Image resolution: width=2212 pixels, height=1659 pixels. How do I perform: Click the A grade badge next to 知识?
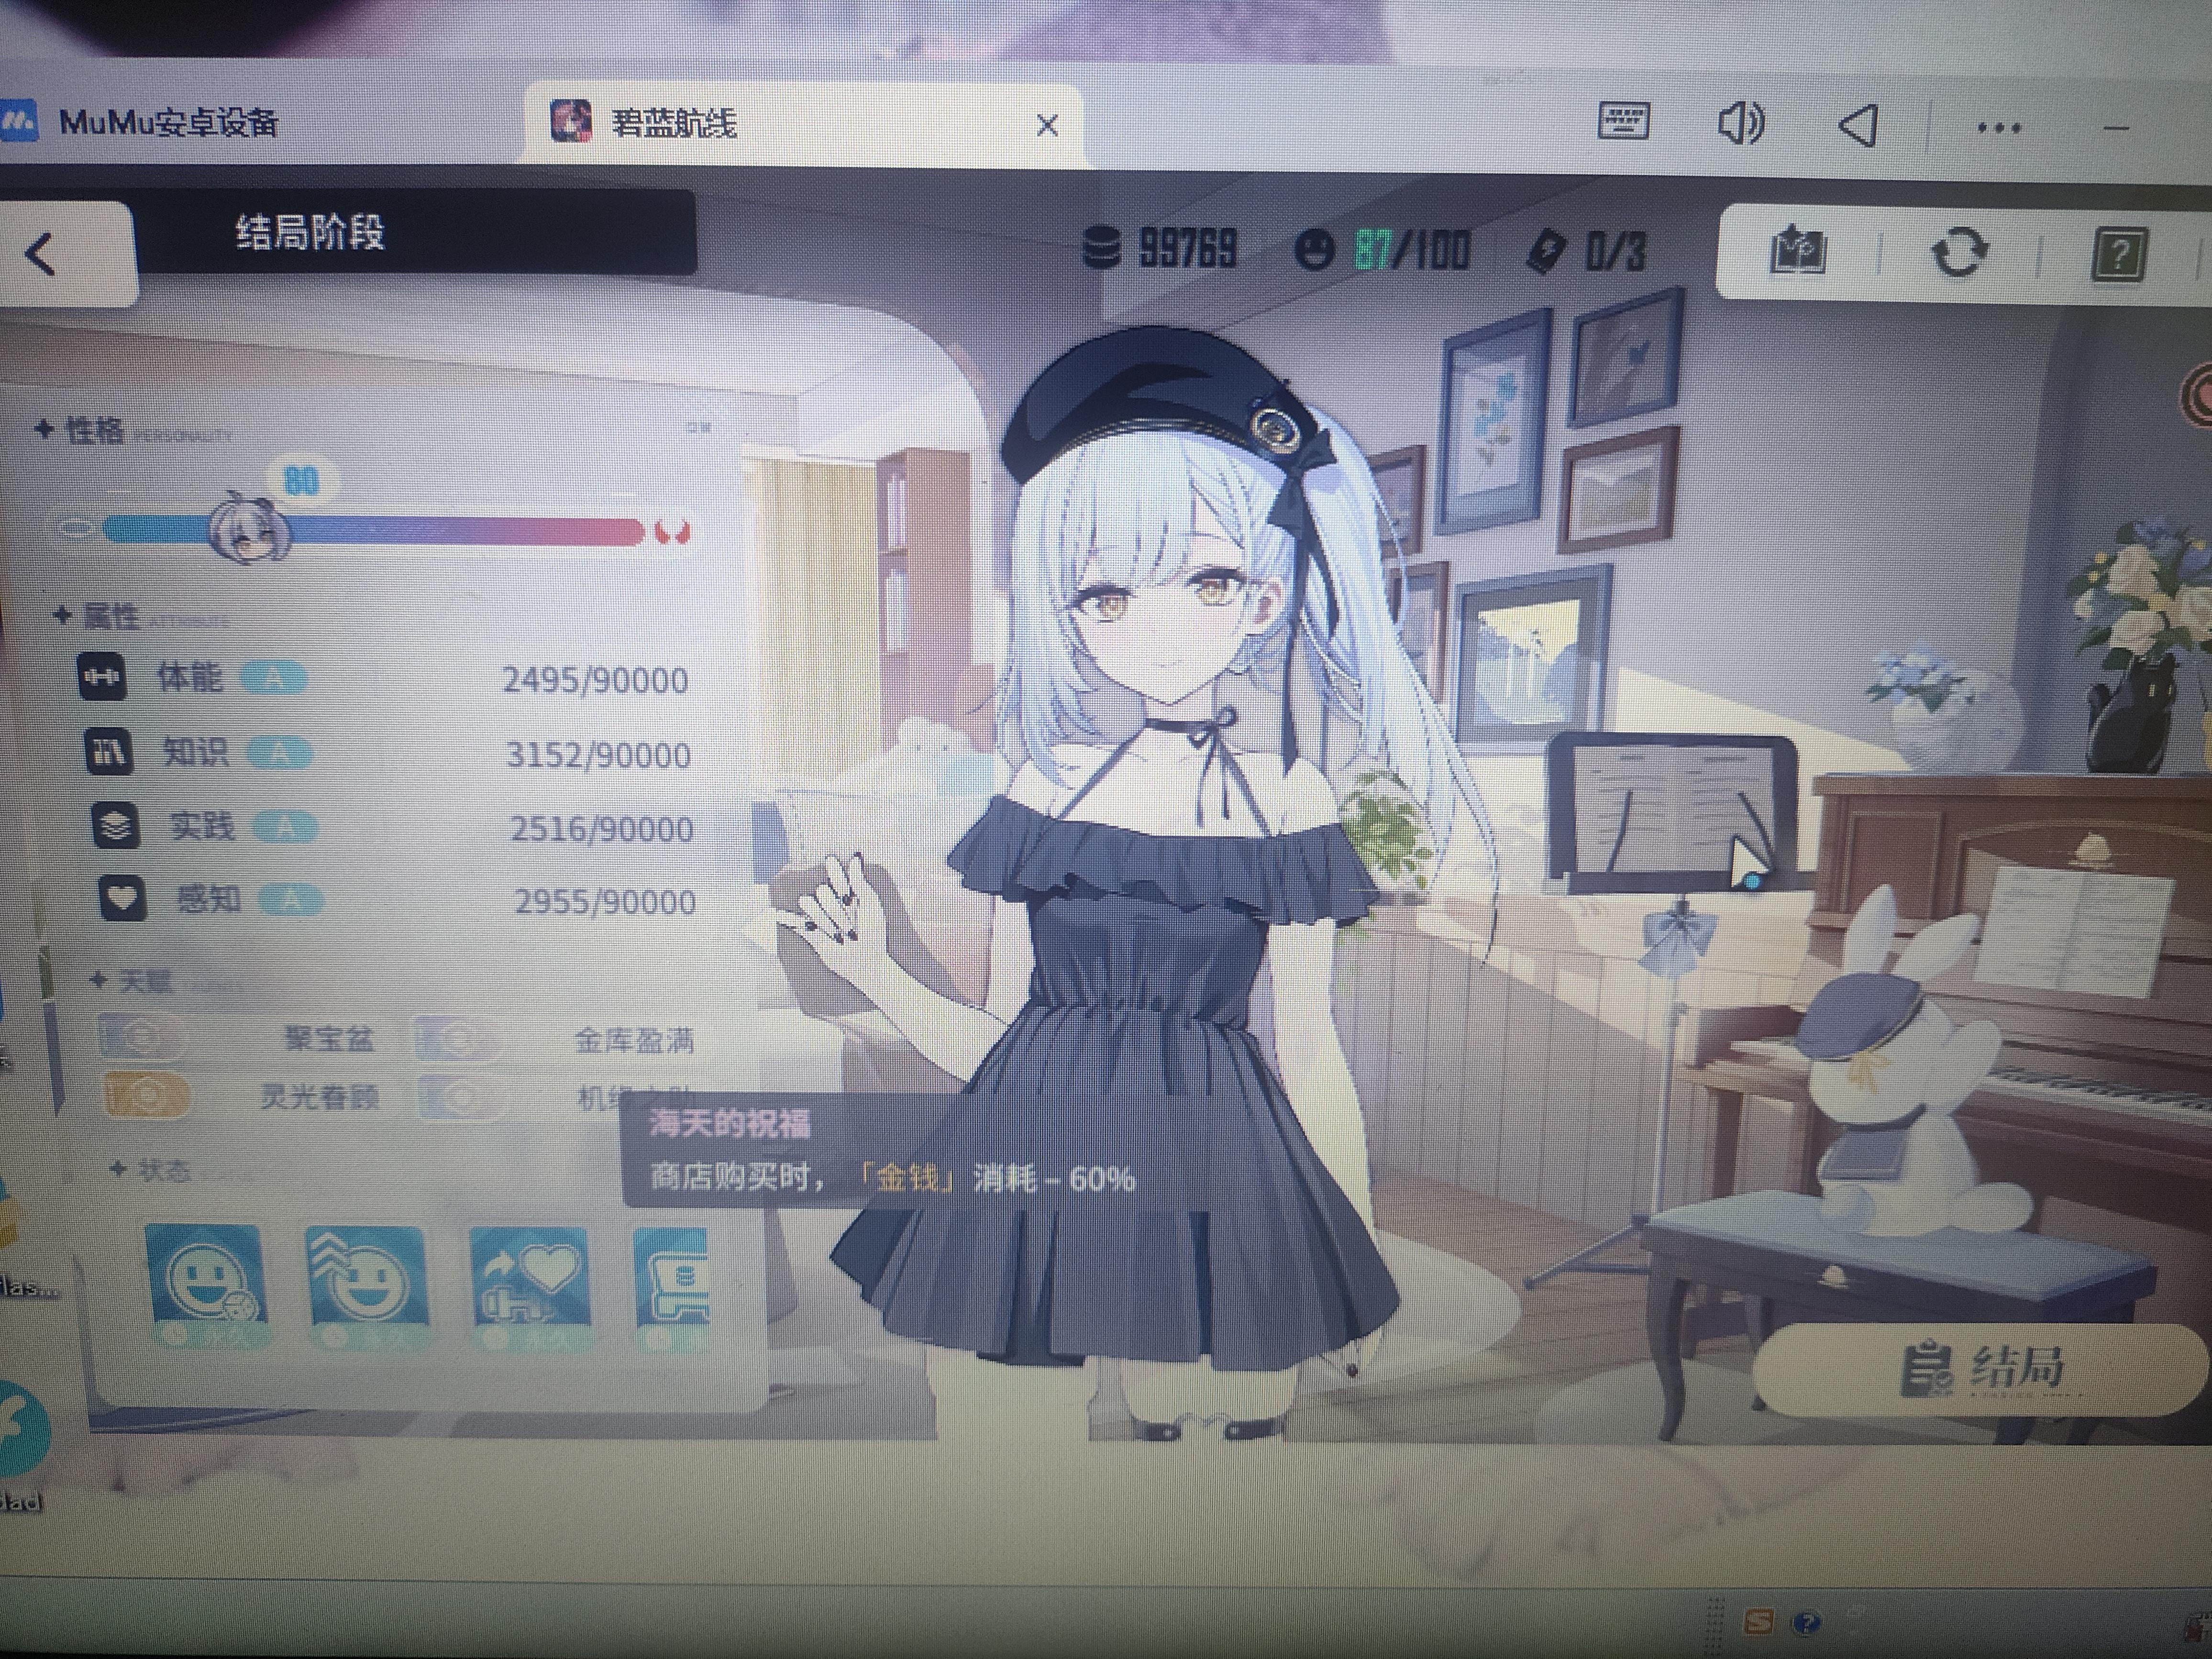280,753
